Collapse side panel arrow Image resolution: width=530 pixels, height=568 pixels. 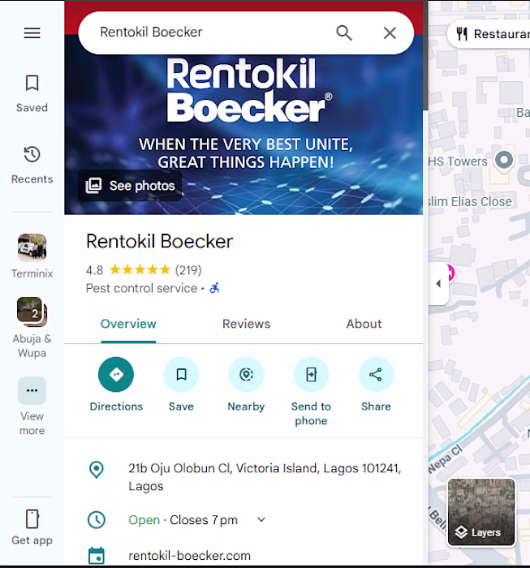click(x=439, y=283)
